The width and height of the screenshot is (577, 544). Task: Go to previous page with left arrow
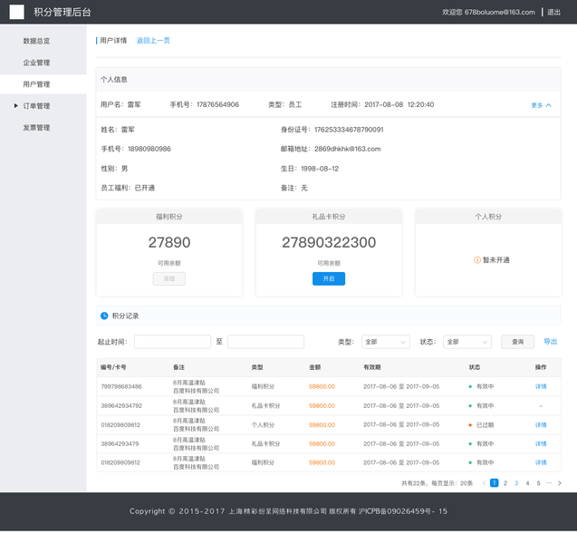[x=484, y=483]
